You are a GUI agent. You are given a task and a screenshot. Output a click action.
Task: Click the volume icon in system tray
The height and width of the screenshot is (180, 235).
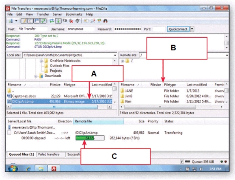point(201,169)
